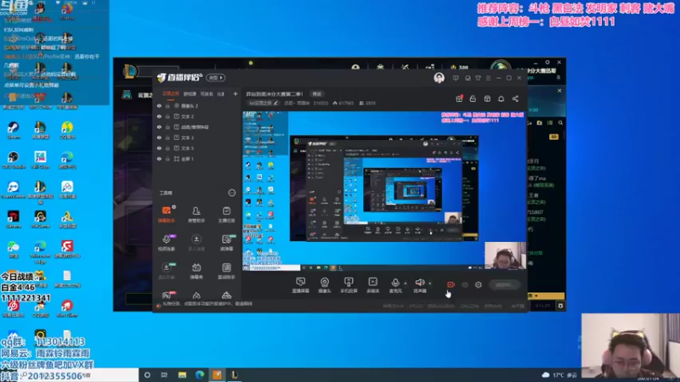Open Microsoft Edge from the taskbar
680x382 pixels.
(200, 374)
